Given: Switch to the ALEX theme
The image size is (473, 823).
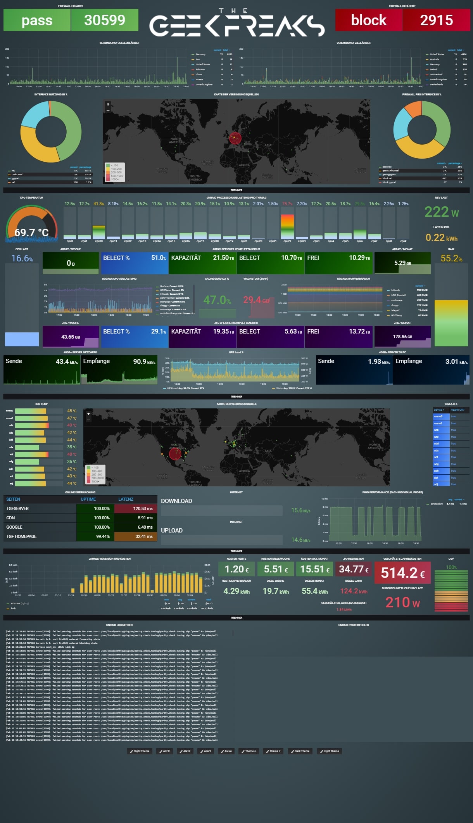Looking at the screenshot, I should pos(165,751).
